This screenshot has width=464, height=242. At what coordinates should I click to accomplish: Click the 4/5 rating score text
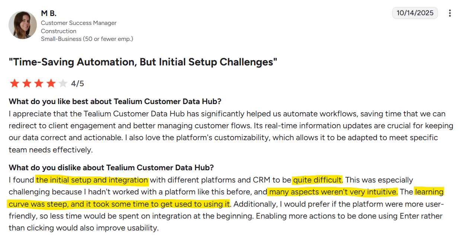coord(77,84)
